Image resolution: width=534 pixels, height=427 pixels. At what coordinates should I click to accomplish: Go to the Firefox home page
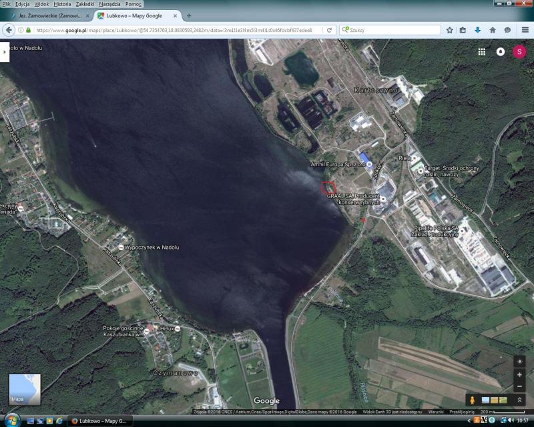pos(493,30)
